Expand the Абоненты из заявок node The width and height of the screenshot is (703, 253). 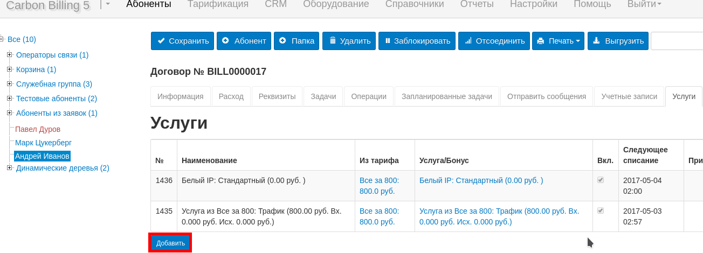(x=10, y=113)
